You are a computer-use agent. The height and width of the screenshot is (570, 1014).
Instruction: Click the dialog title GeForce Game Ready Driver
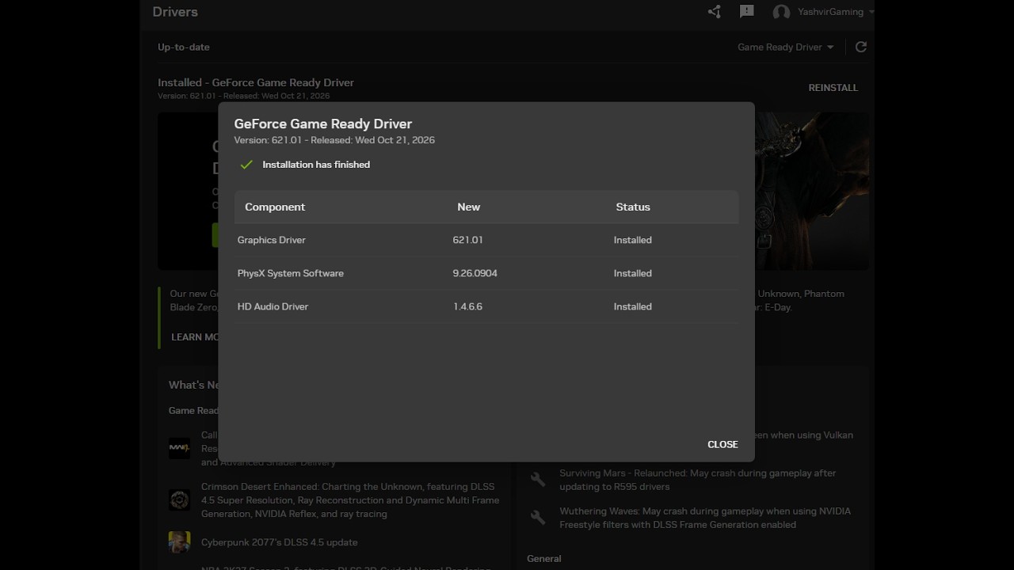point(323,123)
